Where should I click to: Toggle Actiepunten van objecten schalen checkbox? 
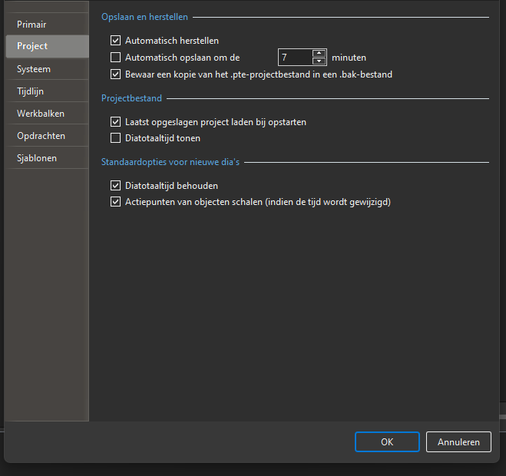click(x=116, y=203)
